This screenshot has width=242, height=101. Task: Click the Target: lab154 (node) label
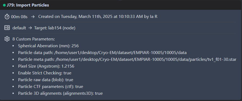(x=55, y=28)
